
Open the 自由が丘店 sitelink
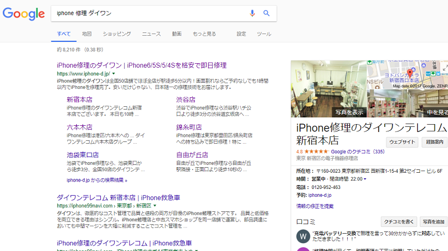[x=192, y=155]
